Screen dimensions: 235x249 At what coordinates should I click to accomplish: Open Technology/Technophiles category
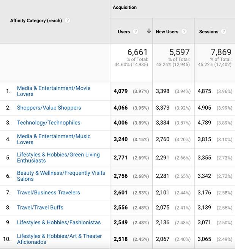coord(49,123)
